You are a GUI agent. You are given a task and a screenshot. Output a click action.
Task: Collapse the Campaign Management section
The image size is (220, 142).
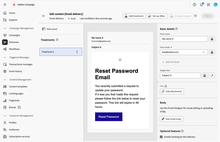(5, 28)
